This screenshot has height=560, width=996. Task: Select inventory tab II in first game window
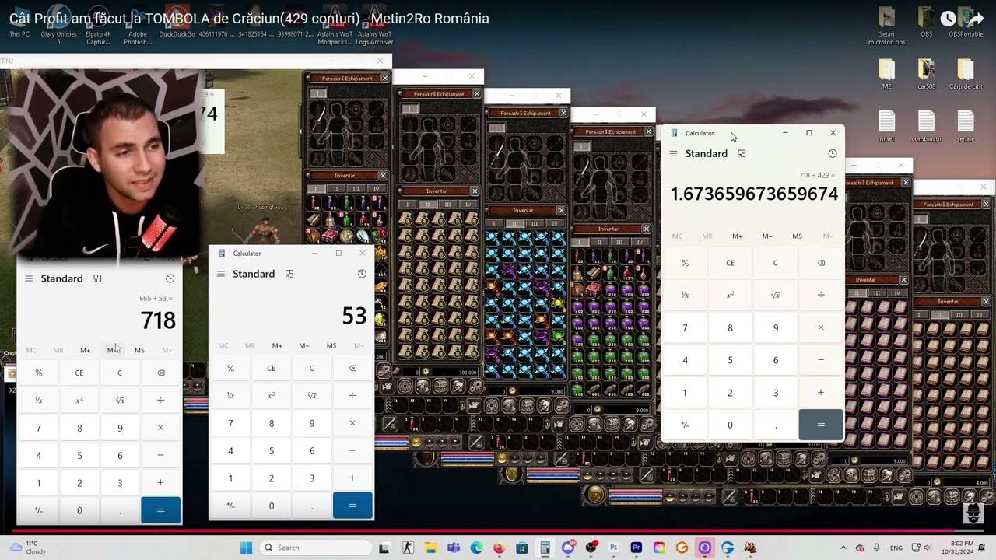pyautogui.click(x=336, y=189)
